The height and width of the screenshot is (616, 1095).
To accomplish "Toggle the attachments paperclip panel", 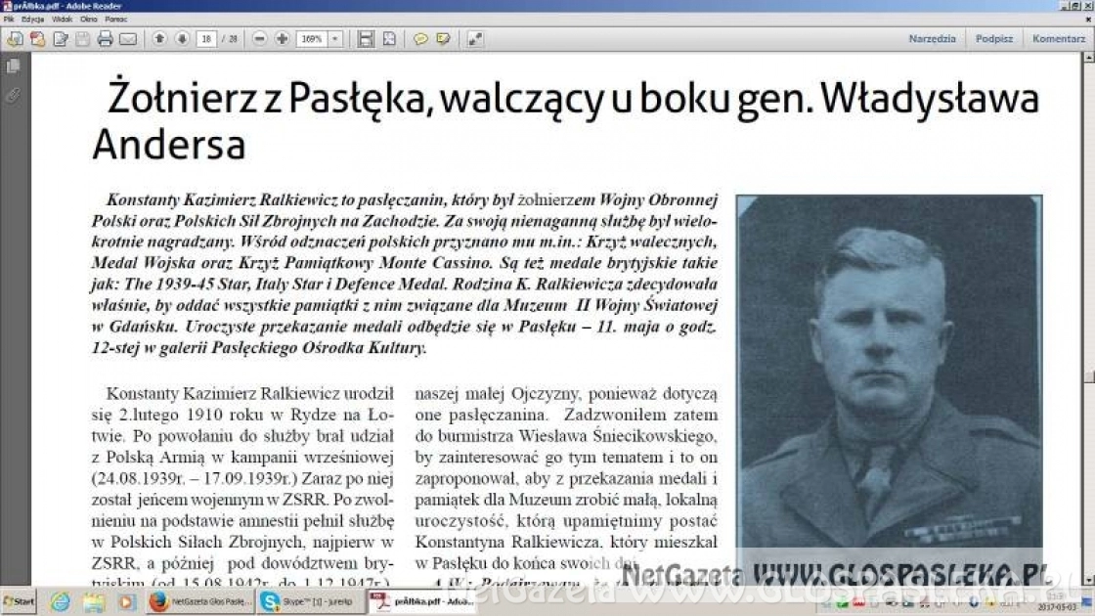I will pyautogui.click(x=13, y=95).
